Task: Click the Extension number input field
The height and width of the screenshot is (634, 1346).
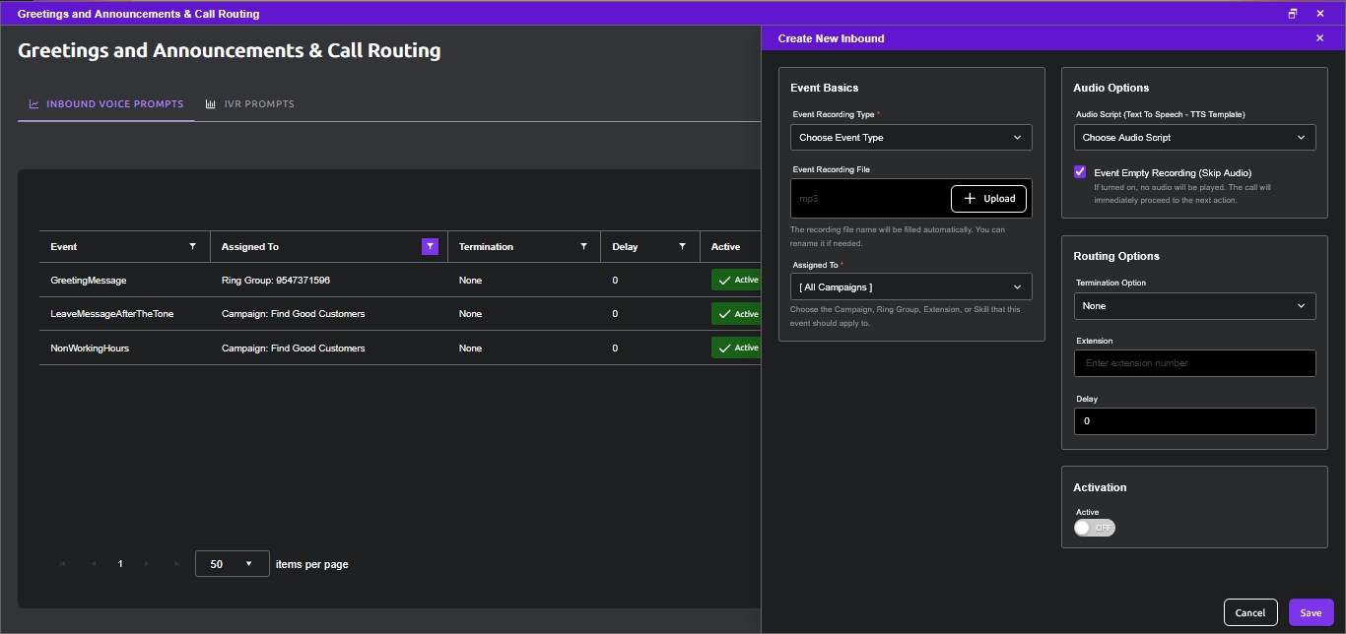Action: (1194, 363)
